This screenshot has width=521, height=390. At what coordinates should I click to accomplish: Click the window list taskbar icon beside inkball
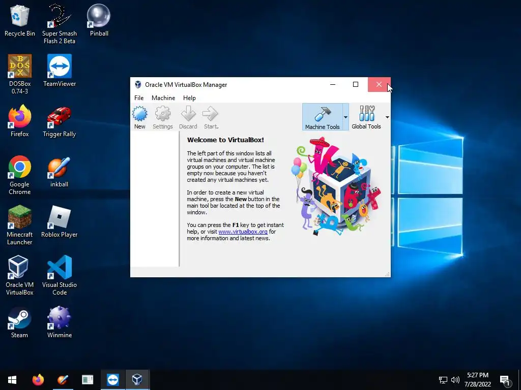point(88,380)
